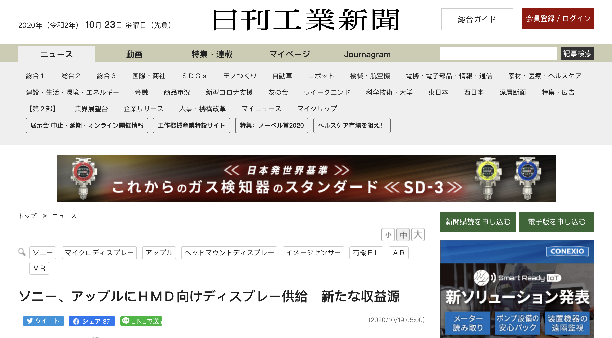Send the article via the LINE button

coord(141,321)
